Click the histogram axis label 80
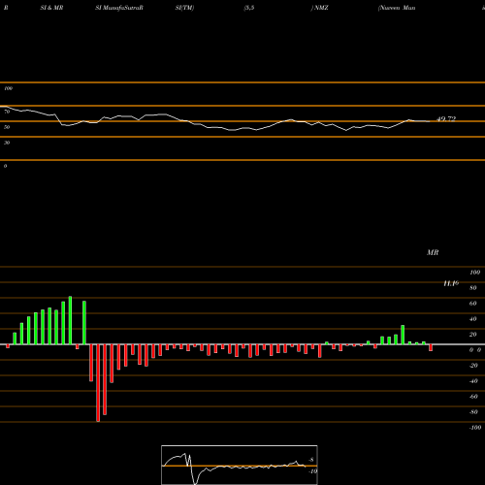The height and width of the screenshot is (485, 485). (x=473, y=288)
